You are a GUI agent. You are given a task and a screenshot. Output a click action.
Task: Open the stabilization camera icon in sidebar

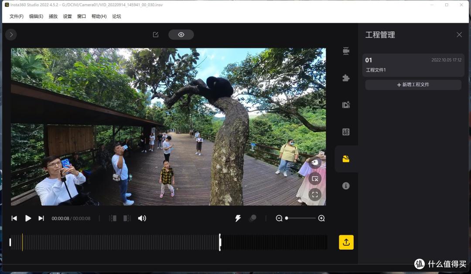[x=346, y=51]
